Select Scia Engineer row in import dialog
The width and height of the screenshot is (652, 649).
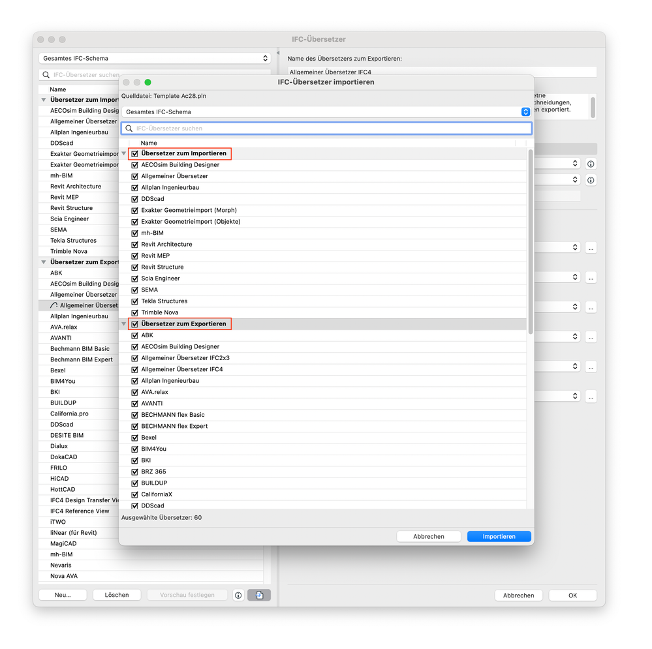click(x=322, y=279)
